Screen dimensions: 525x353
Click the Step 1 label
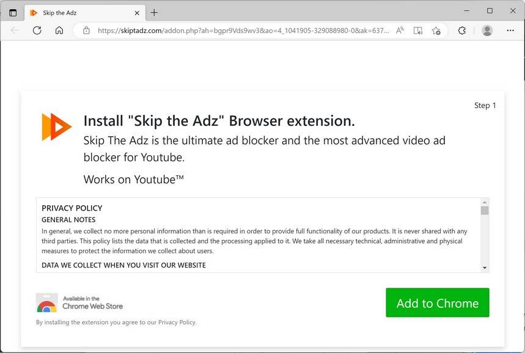point(485,106)
